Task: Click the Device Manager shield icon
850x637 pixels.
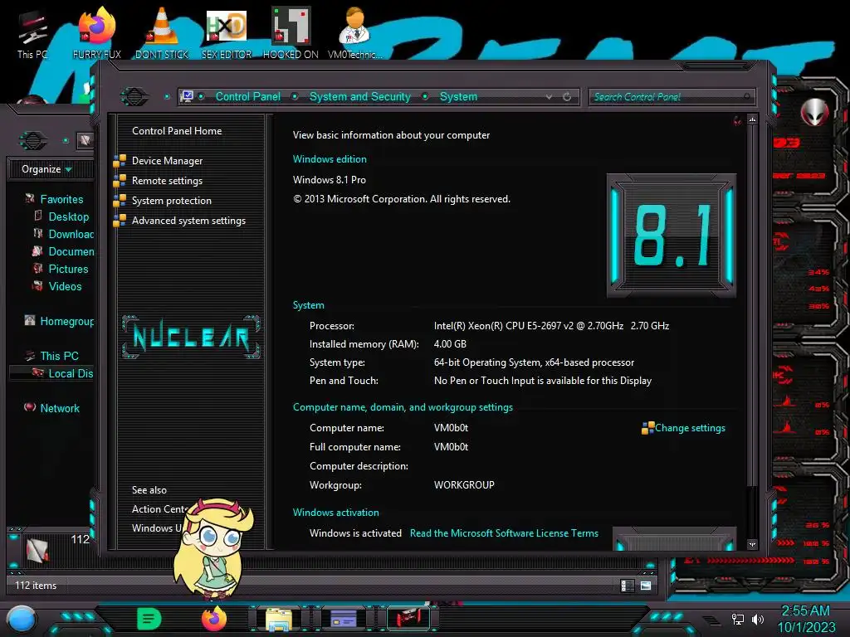Action: (120, 161)
